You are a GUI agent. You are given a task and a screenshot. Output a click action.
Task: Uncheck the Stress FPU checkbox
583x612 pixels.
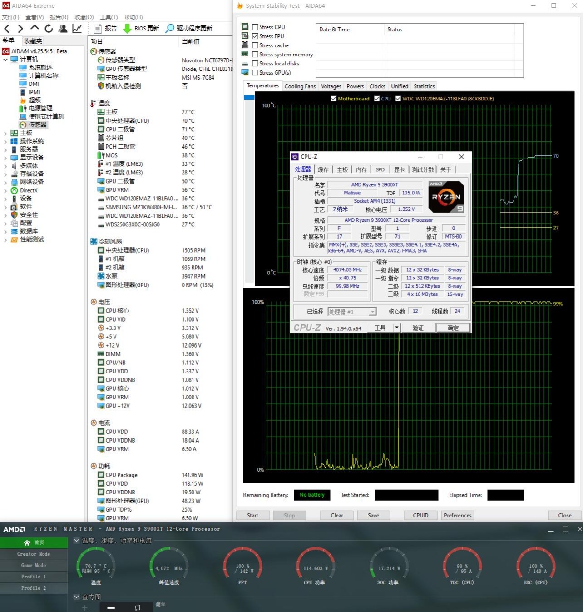[x=255, y=36]
